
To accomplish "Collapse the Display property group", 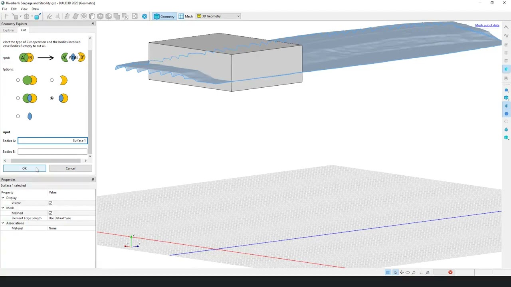I will click(x=3, y=198).
